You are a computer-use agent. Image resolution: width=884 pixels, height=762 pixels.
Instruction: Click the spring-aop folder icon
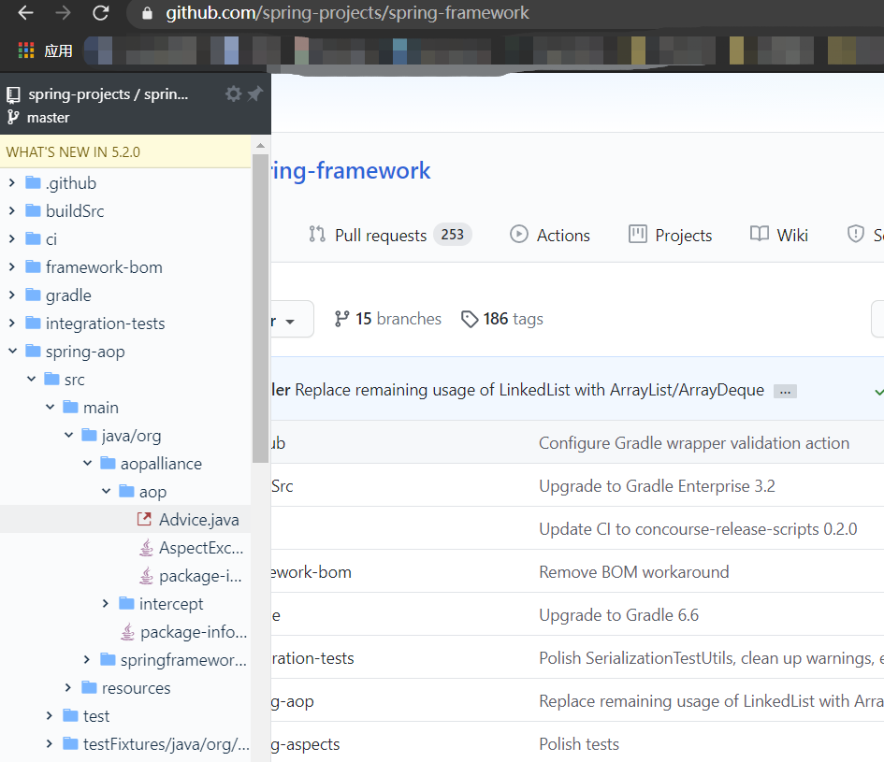34,352
